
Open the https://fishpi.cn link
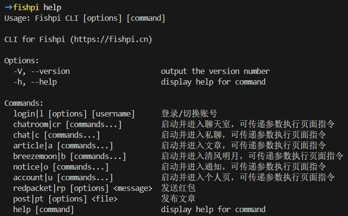[111, 40]
